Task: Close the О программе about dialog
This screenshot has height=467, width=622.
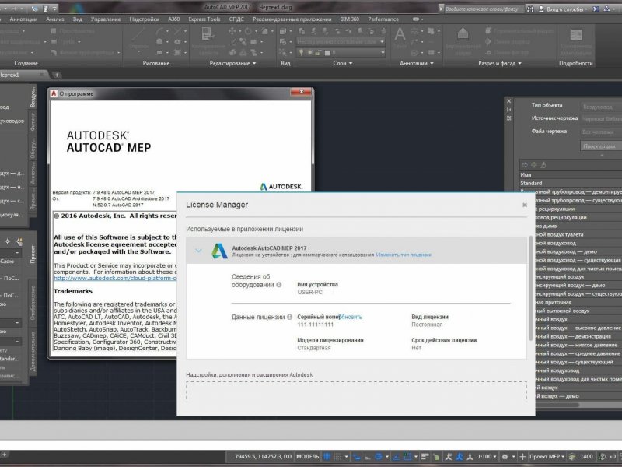Action: [x=301, y=92]
